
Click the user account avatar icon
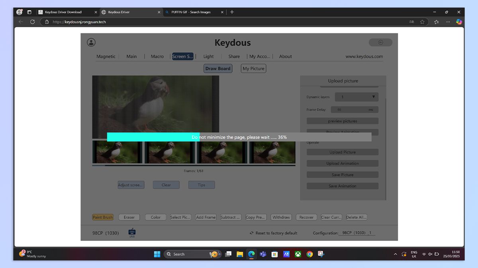[91, 42]
